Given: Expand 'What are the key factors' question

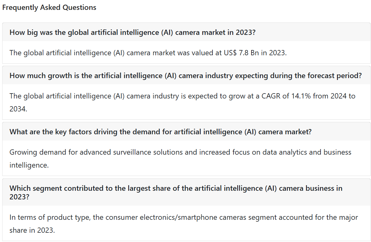Looking at the screenshot, I should [186, 131].
